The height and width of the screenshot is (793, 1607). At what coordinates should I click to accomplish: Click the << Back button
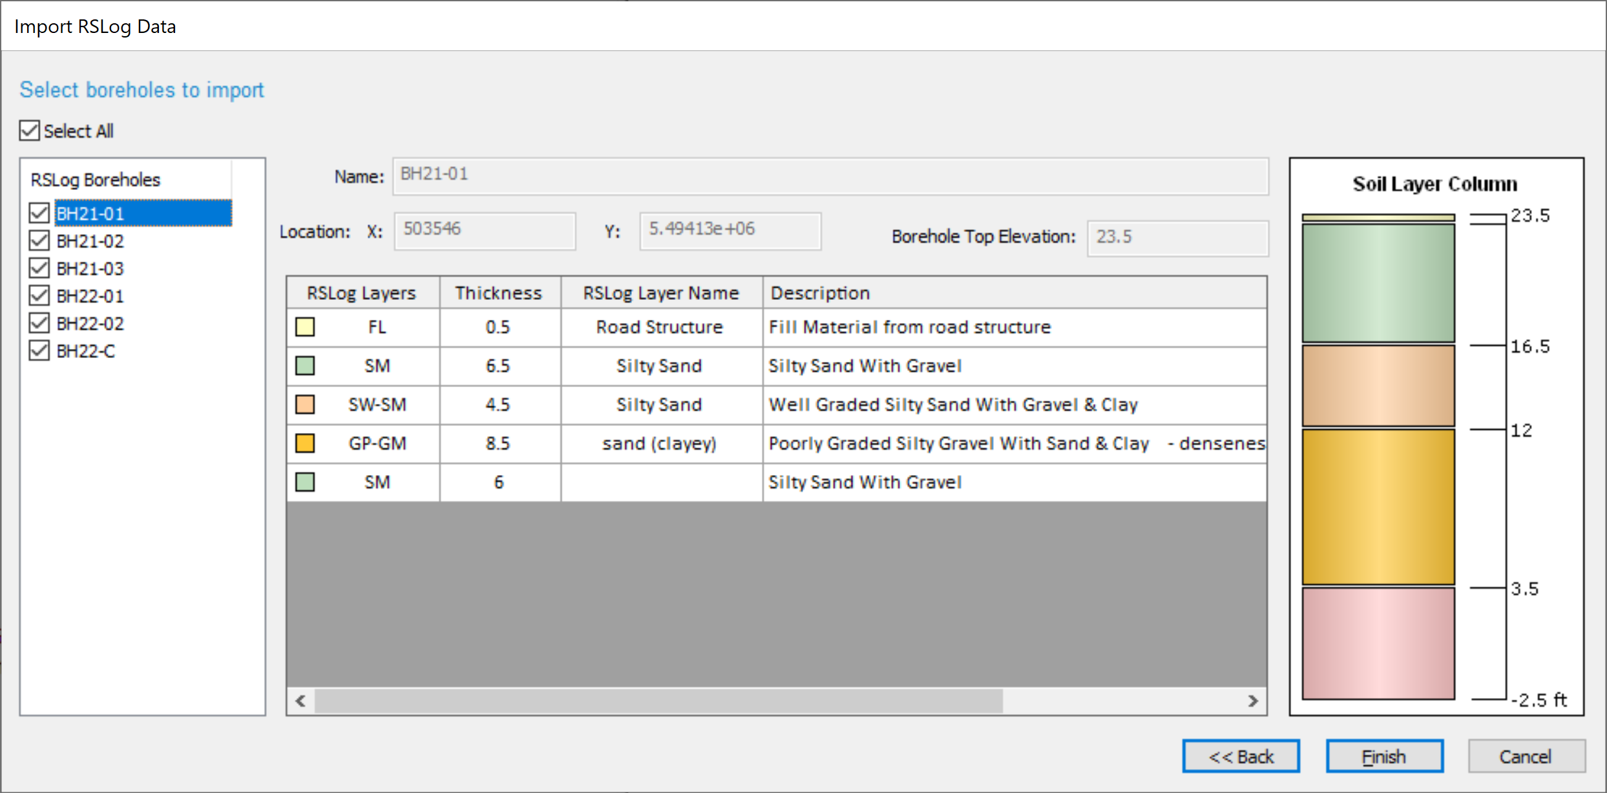(1241, 756)
